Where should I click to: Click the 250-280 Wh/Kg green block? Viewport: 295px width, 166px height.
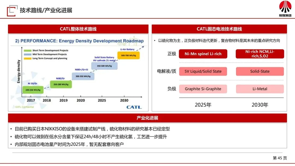[x=61, y=84]
